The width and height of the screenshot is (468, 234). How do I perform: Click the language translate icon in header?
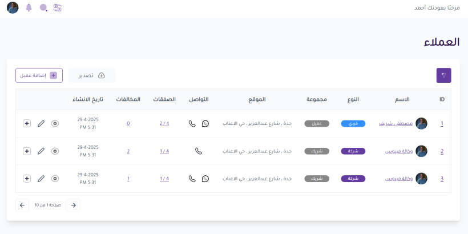pyautogui.click(x=57, y=8)
